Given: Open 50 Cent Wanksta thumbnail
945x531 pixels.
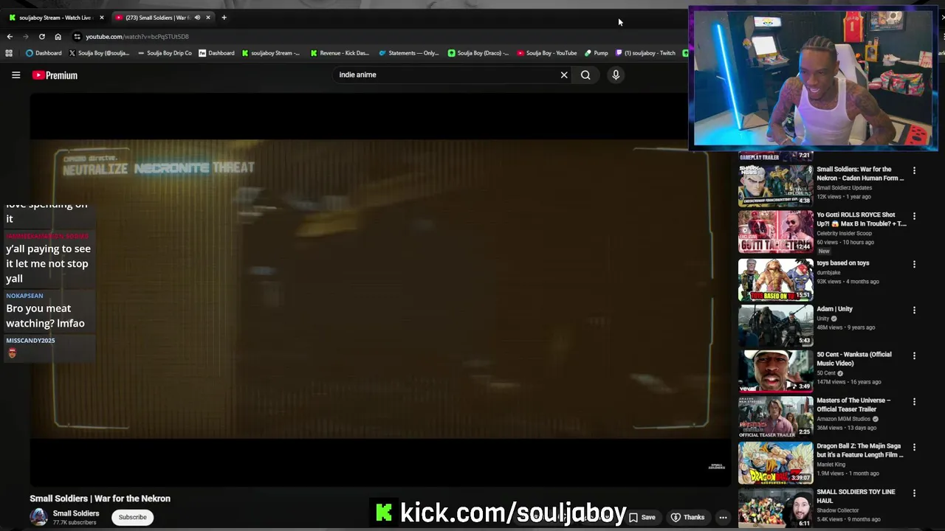Looking at the screenshot, I should pos(775,370).
